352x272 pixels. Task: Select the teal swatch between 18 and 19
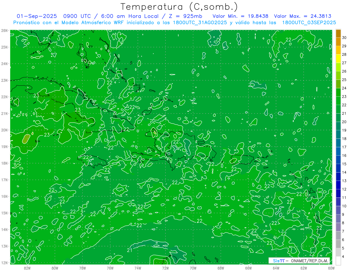tap(339, 134)
